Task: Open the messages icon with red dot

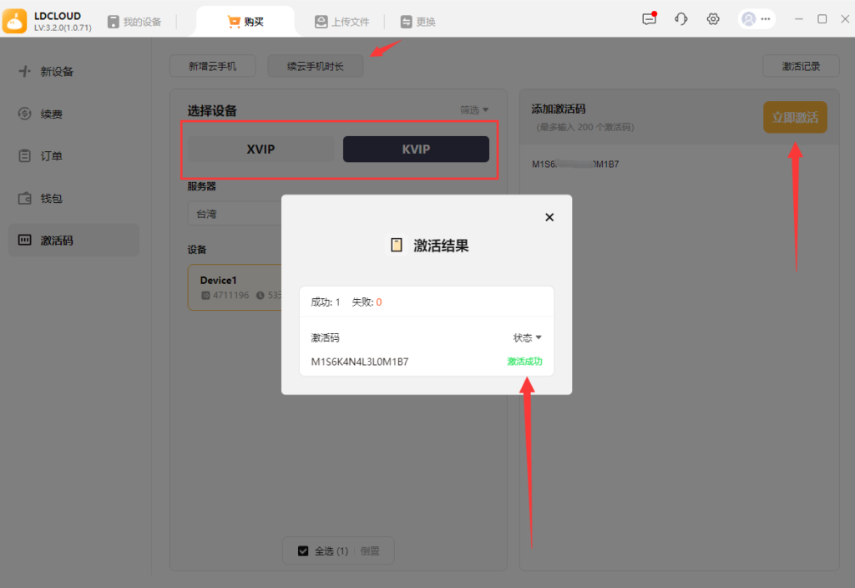Action: [x=649, y=19]
